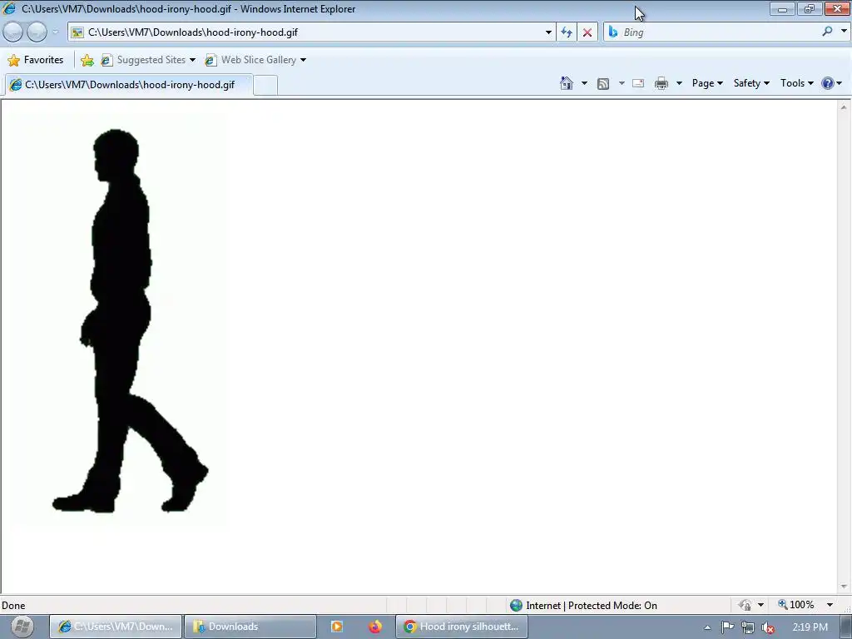The height and width of the screenshot is (639, 852).
Task: Open a new blank tab
Action: 265,86
